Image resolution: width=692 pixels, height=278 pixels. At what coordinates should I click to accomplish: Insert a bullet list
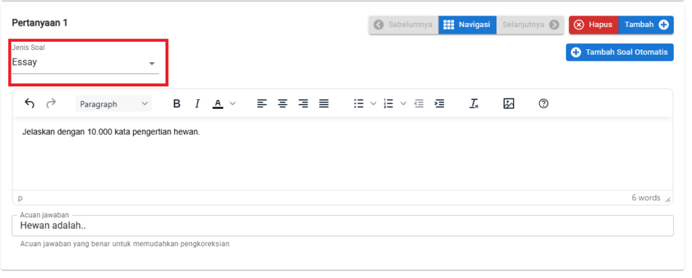(x=359, y=103)
